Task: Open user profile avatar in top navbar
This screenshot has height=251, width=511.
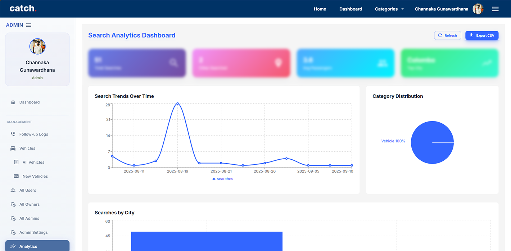Action: point(478,9)
